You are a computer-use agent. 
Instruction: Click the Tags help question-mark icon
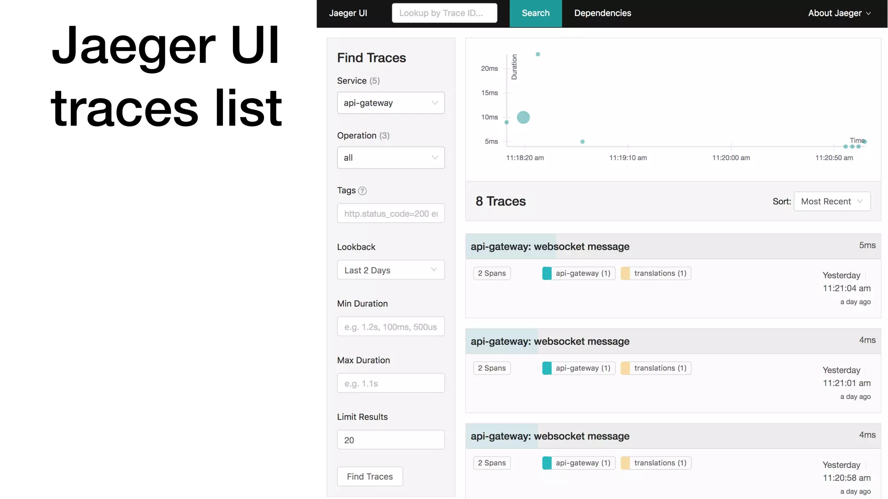click(x=362, y=191)
